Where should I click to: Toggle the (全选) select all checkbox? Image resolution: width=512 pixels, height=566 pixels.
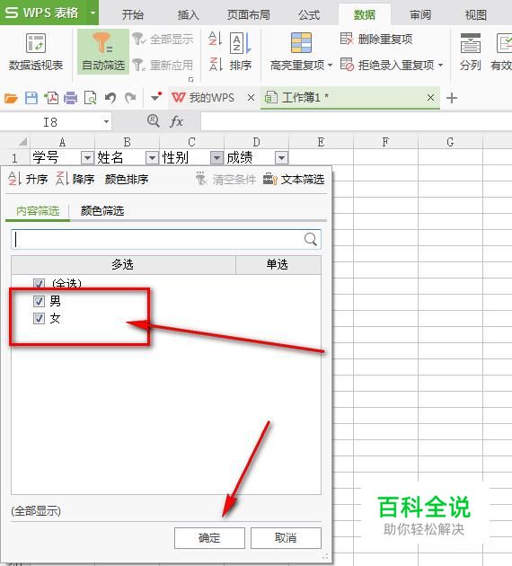click(39, 283)
